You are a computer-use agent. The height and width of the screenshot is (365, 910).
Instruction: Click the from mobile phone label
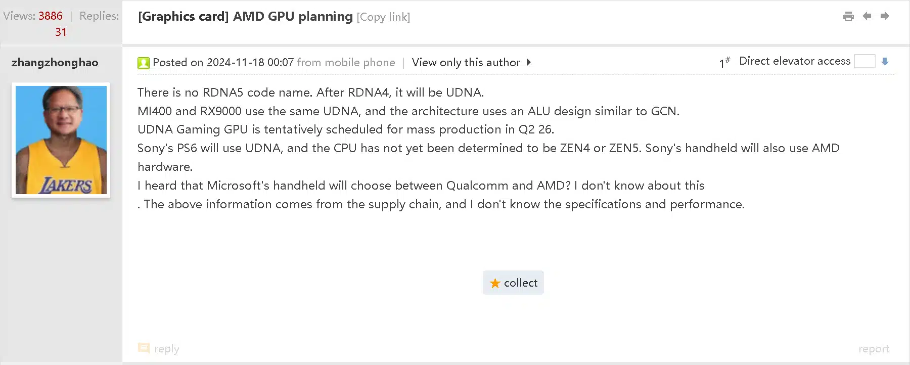[x=346, y=62]
